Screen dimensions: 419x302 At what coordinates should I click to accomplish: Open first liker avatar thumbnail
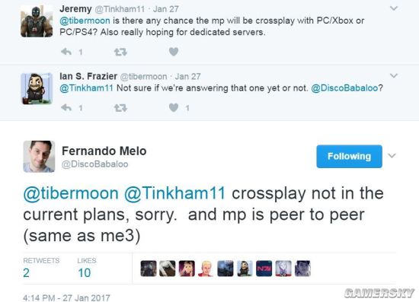pos(149,269)
